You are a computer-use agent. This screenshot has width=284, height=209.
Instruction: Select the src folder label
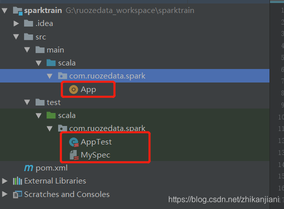pos(41,37)
